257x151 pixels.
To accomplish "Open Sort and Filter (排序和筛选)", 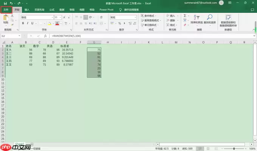I will (197, 20).
